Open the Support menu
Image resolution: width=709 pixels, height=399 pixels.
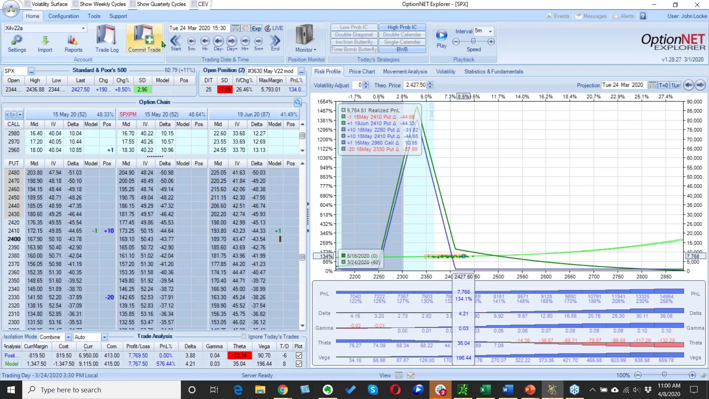coord(118,16)
